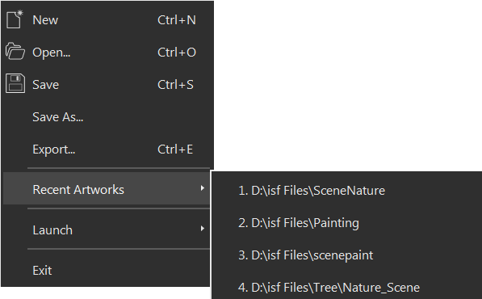Choose Save As... from the menu
Image resolution: width=482 pixels, height=299 pixels.
click(x=58, y=117)
